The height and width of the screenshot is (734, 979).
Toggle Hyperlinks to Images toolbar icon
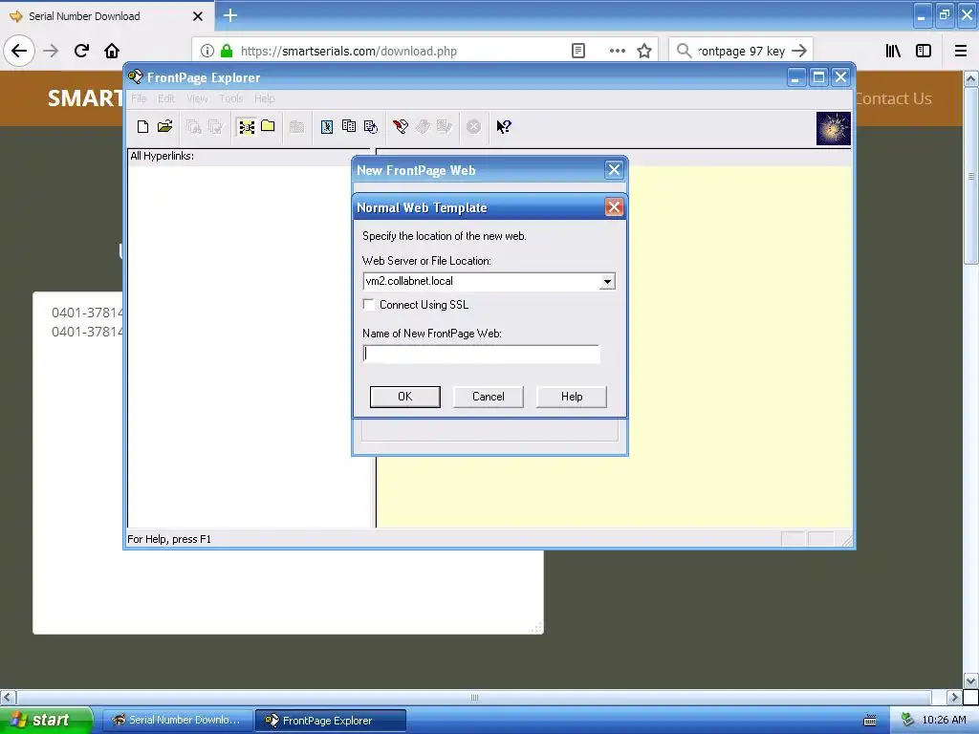tap(327, 127)
